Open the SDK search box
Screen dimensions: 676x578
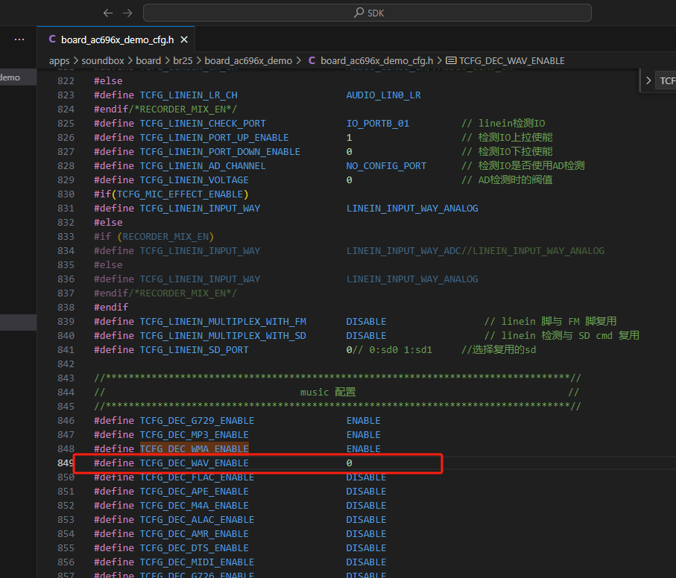click(x=367, y=13)
